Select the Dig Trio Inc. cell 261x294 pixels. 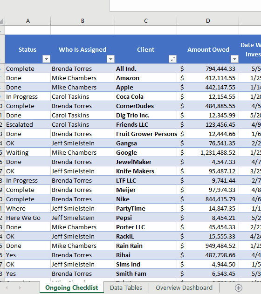(x=146, y=115)
